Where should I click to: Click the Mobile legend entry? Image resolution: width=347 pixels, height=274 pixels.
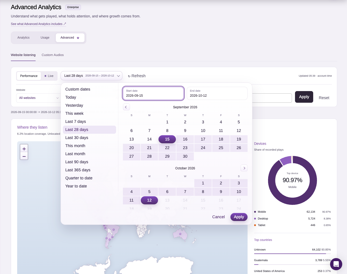pos(292,212)
